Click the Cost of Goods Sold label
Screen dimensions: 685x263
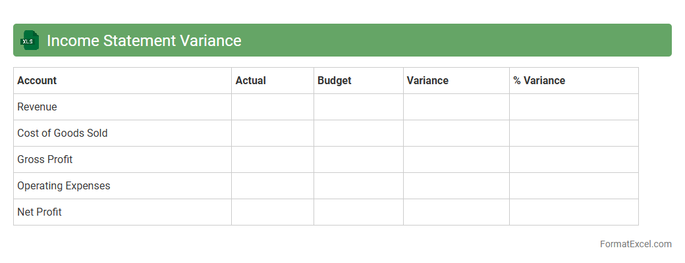tap(63, 133)
